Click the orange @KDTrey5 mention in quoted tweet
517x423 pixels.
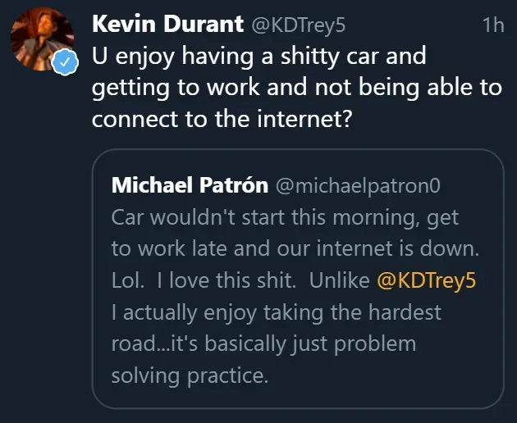(427, 280)
